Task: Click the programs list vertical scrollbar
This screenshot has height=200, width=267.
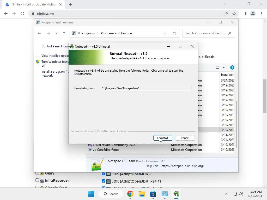Action: (236, 124)
